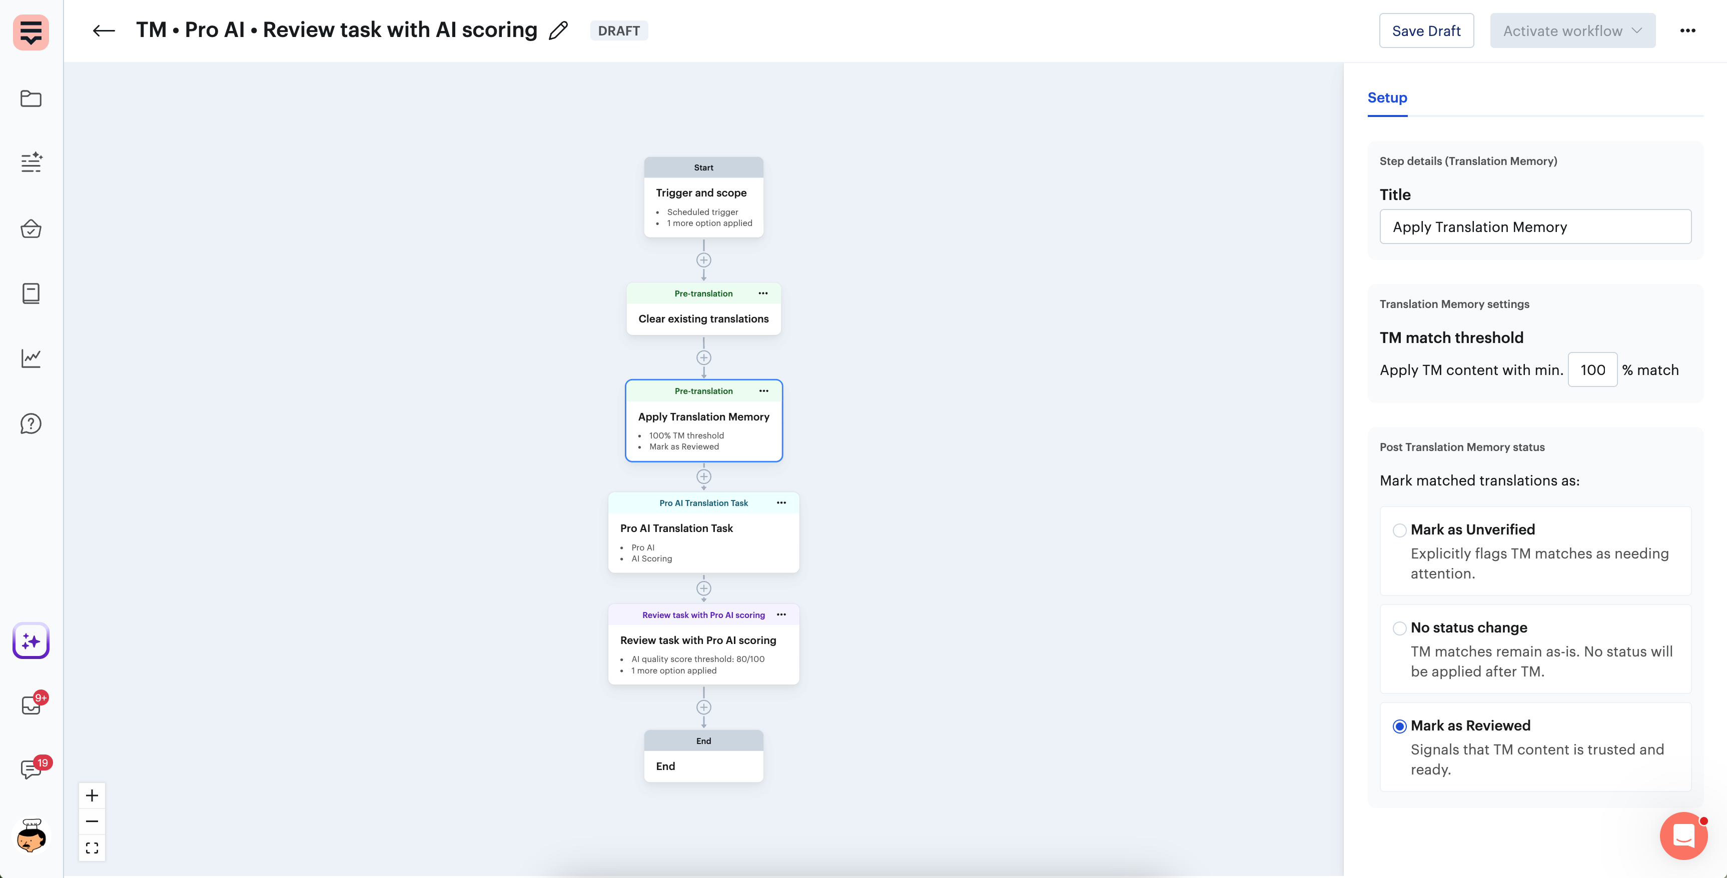
Task: Open the glossary book icon in sidebar
Action: 31,293
